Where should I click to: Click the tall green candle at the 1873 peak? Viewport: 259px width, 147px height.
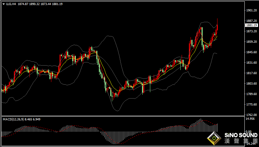click(x=202, y=37)
